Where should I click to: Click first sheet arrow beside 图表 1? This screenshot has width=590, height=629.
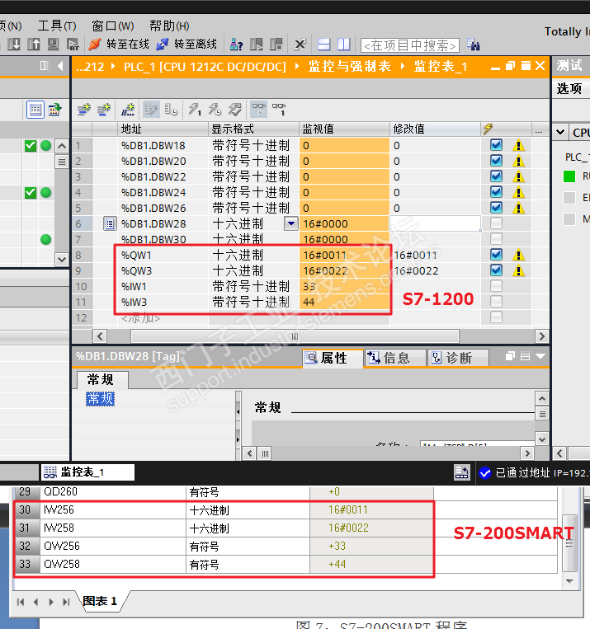click(21, 602)
